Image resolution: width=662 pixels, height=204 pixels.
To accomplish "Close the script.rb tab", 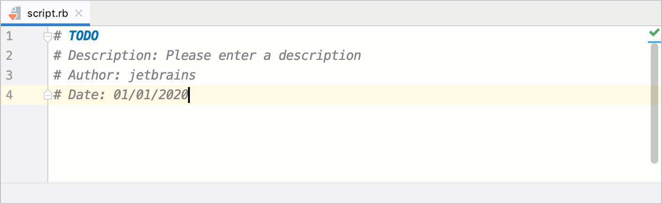I will coord(79,13).
